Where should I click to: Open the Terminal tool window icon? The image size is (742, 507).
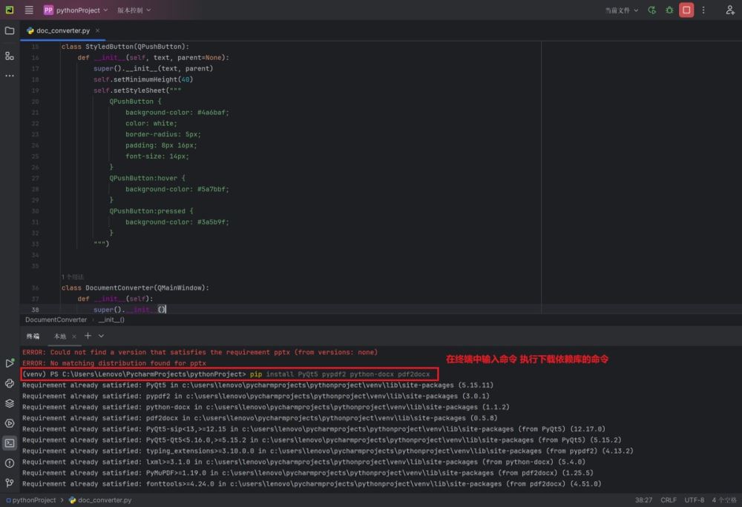(x=9, y=441)
